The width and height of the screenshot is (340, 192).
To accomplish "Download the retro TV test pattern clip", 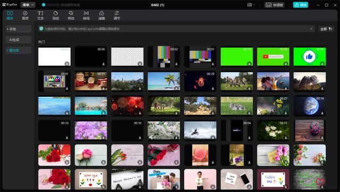I will click(x=67, y=88).
